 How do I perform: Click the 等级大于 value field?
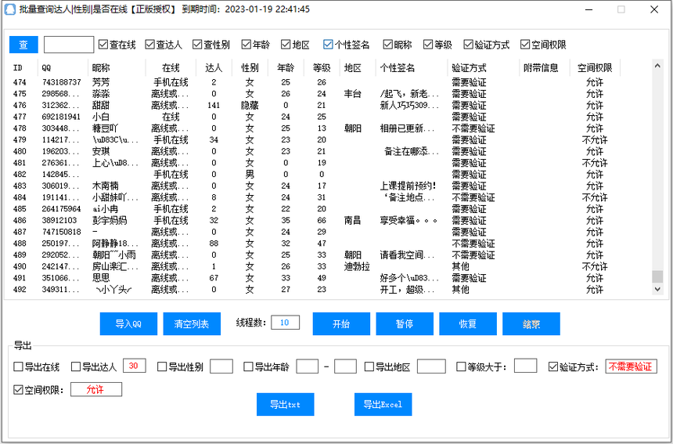click(x=525, y=366)
